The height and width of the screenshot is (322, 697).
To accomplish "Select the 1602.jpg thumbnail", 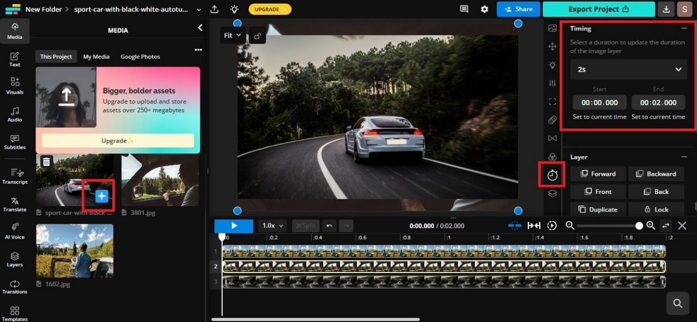I will (74, 251).
